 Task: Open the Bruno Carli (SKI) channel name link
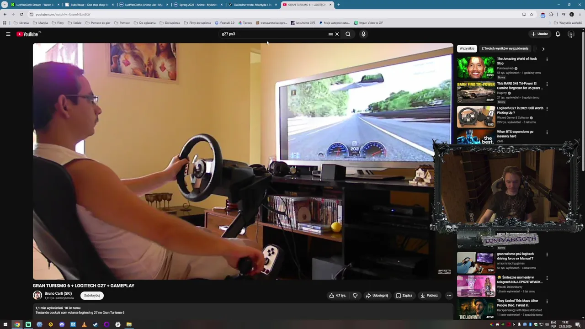tap(58, 293)
